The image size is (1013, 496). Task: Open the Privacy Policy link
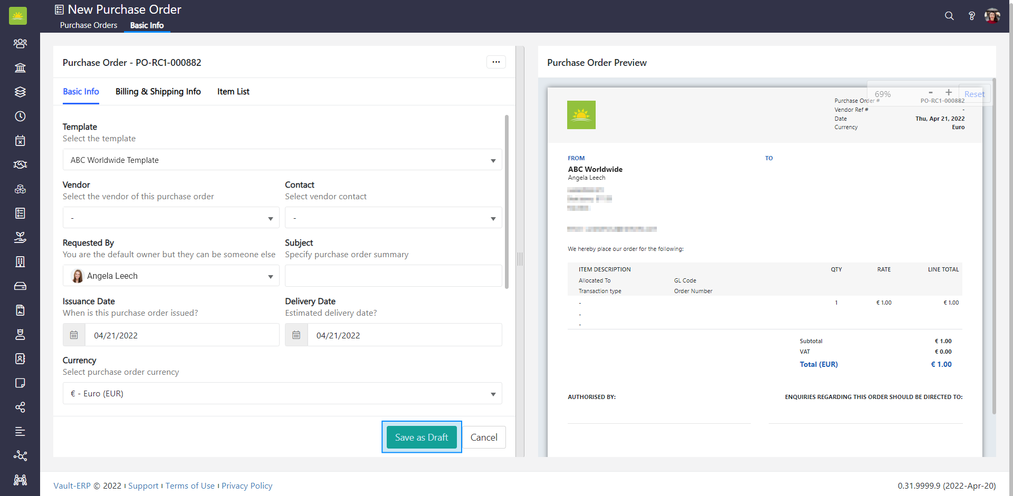click(x=247, y=486)
